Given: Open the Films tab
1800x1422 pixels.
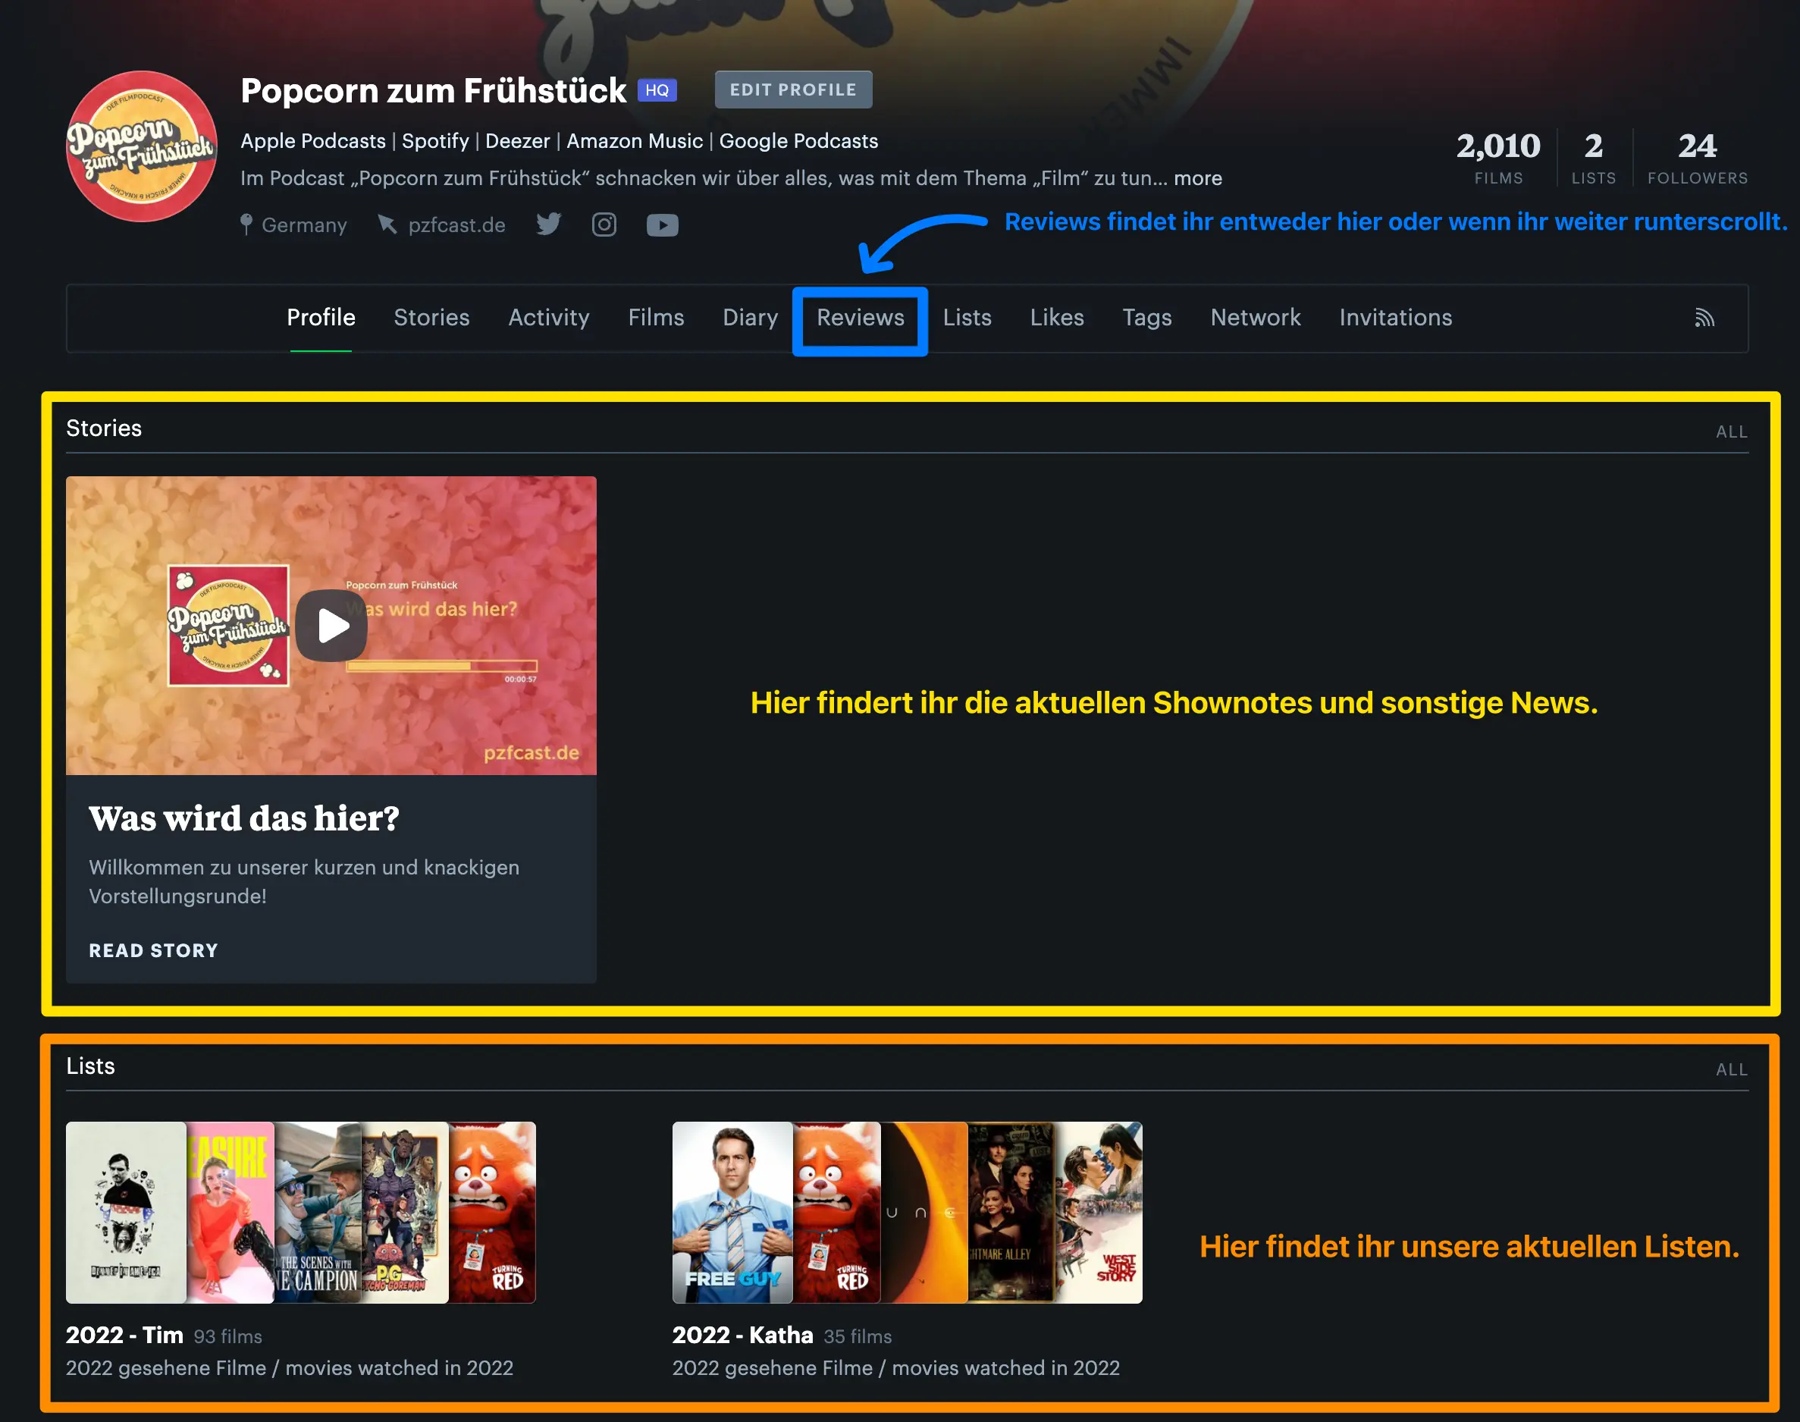Looking at the screenshot, I should click(x=656, y=318).
